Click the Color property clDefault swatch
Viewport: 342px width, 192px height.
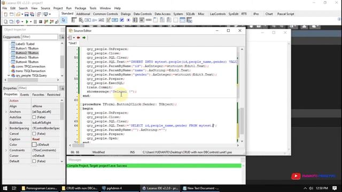click(x=34, y=145)
